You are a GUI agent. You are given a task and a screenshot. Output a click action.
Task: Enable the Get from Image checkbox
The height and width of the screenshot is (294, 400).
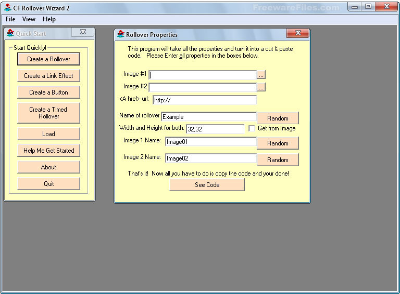(x=252, y=128)
